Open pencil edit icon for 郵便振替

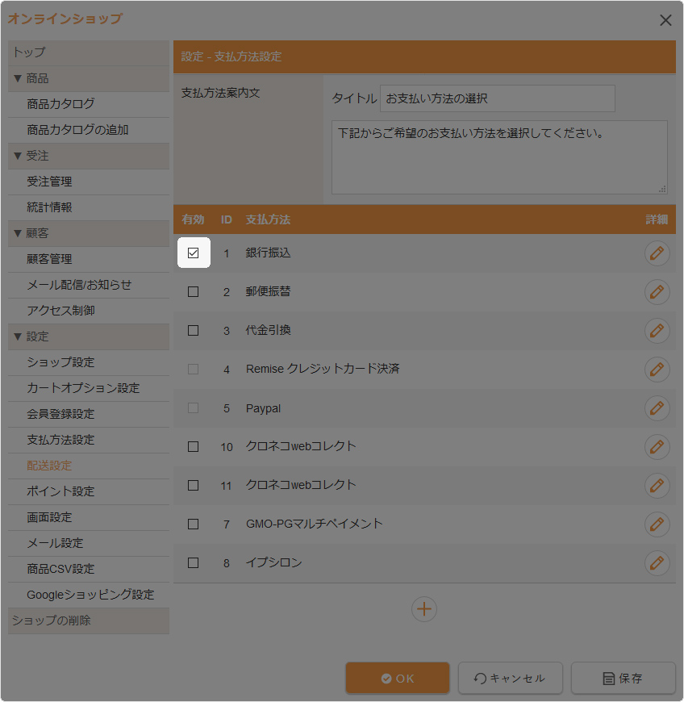(657, 292)
